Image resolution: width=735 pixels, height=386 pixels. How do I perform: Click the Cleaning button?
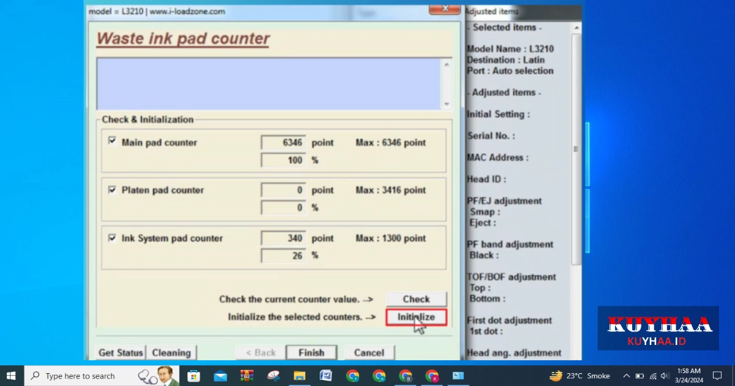pos(171,352)
